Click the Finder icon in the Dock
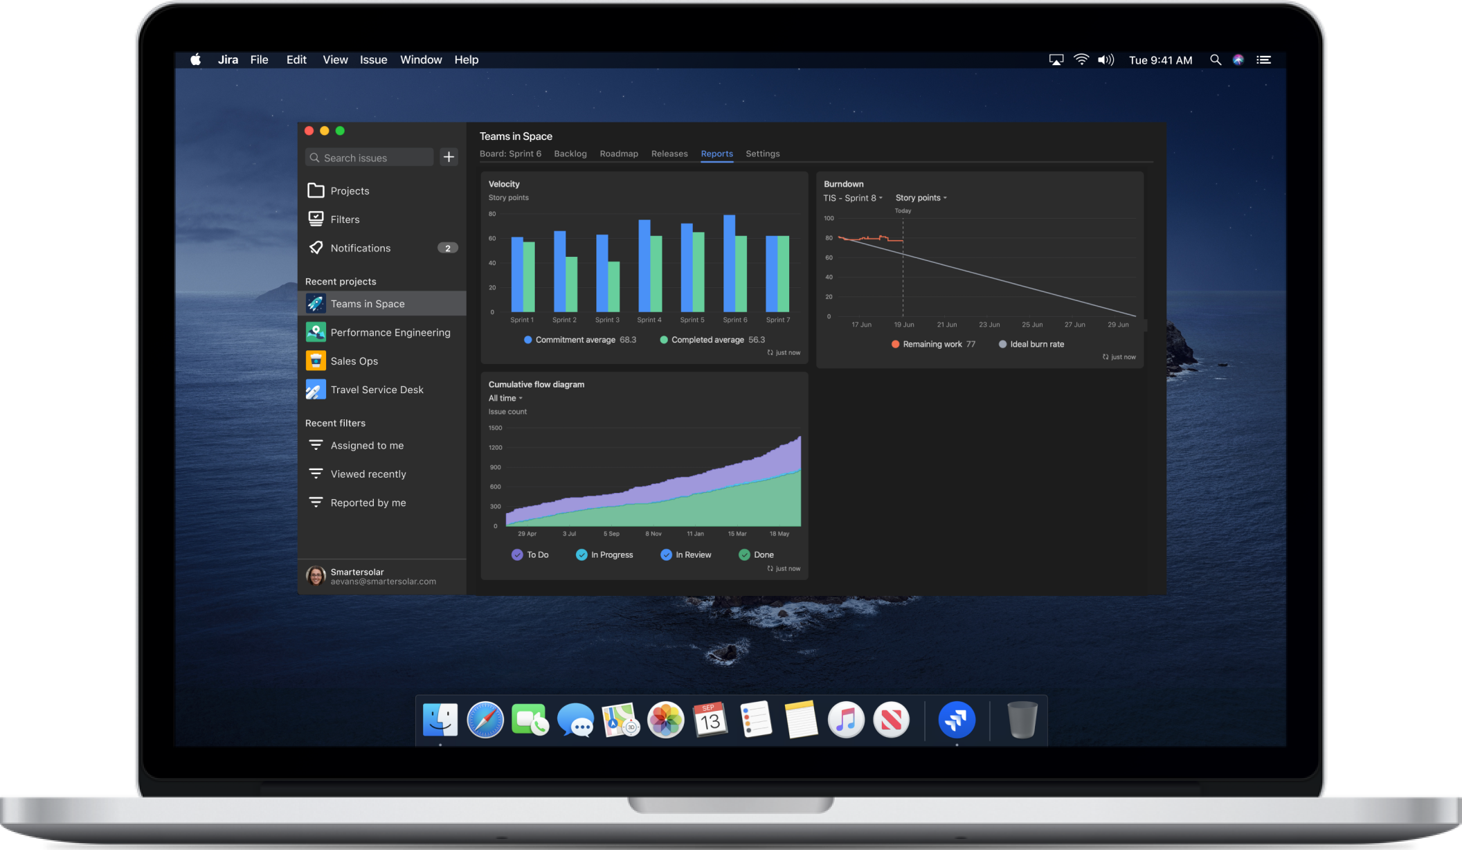 [439, 719]
